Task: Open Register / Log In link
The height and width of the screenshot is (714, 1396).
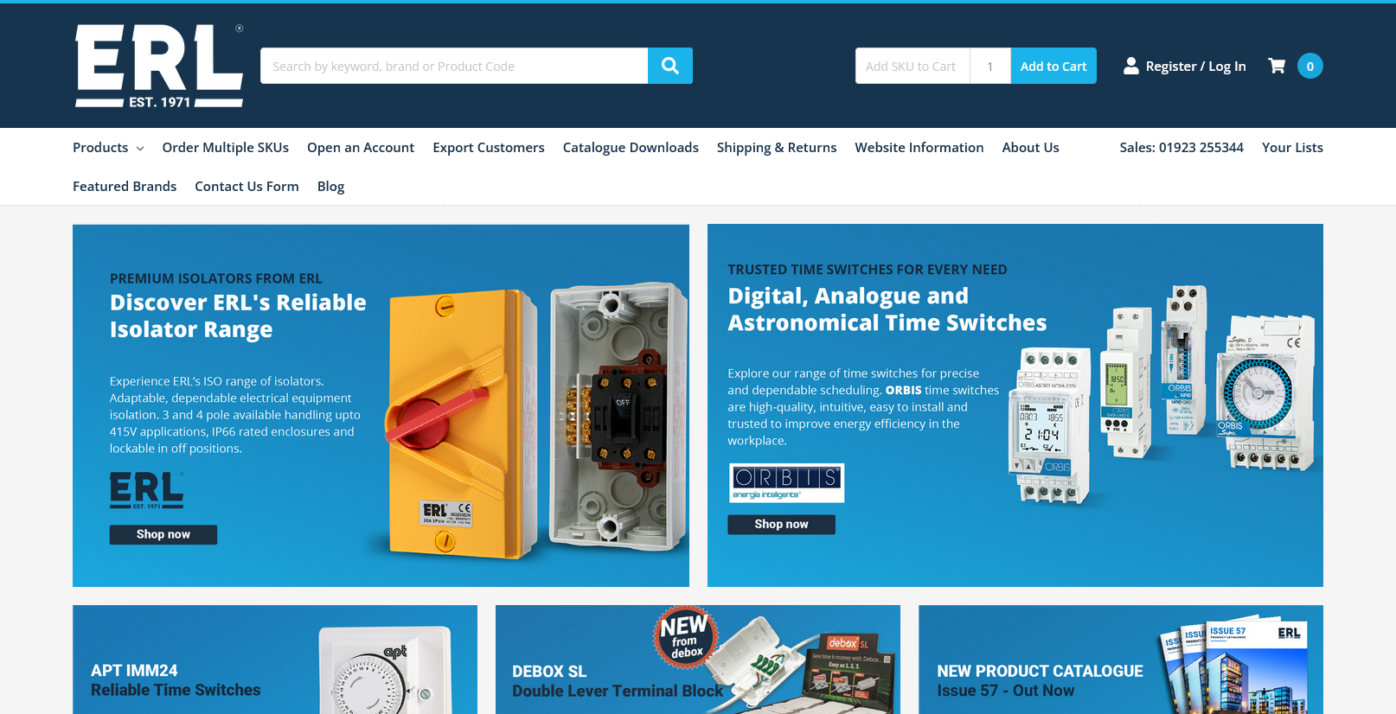Action: point(1194,67)
